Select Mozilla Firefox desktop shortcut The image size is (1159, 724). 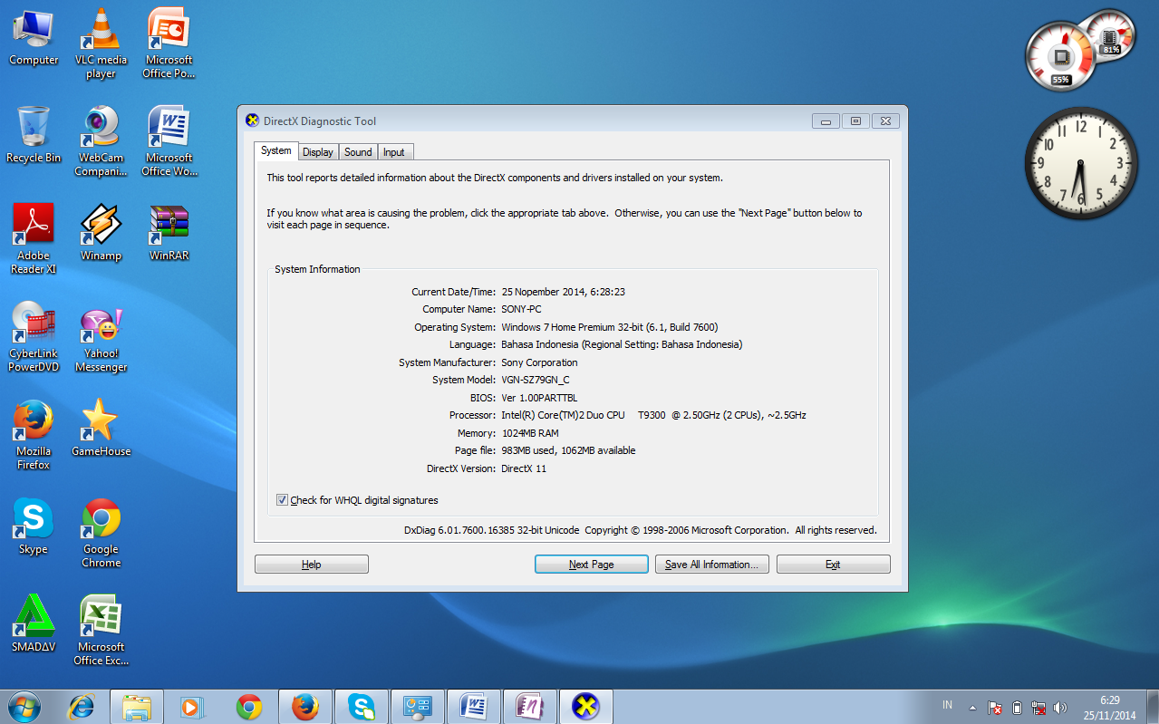34,435
